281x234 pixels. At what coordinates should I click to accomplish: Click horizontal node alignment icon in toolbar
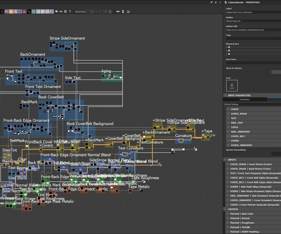118,11
